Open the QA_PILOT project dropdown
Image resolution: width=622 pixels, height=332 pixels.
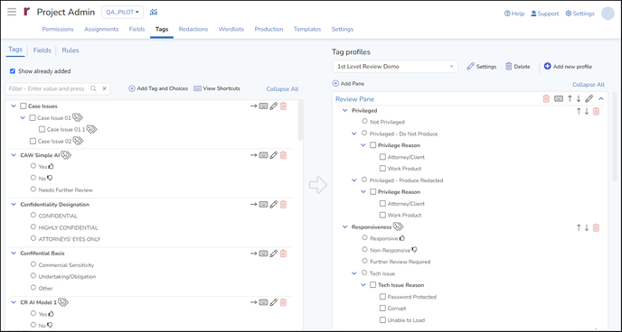coord(122,13)
